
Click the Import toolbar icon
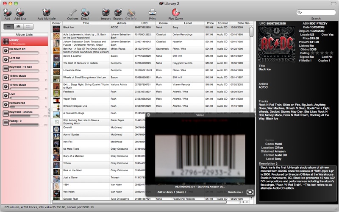click(106, 13)
